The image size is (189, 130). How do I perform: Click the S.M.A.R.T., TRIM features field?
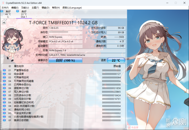pos(87,55)
